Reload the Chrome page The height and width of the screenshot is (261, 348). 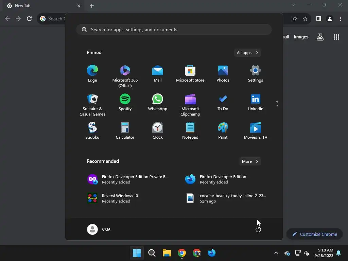[29, 19]
